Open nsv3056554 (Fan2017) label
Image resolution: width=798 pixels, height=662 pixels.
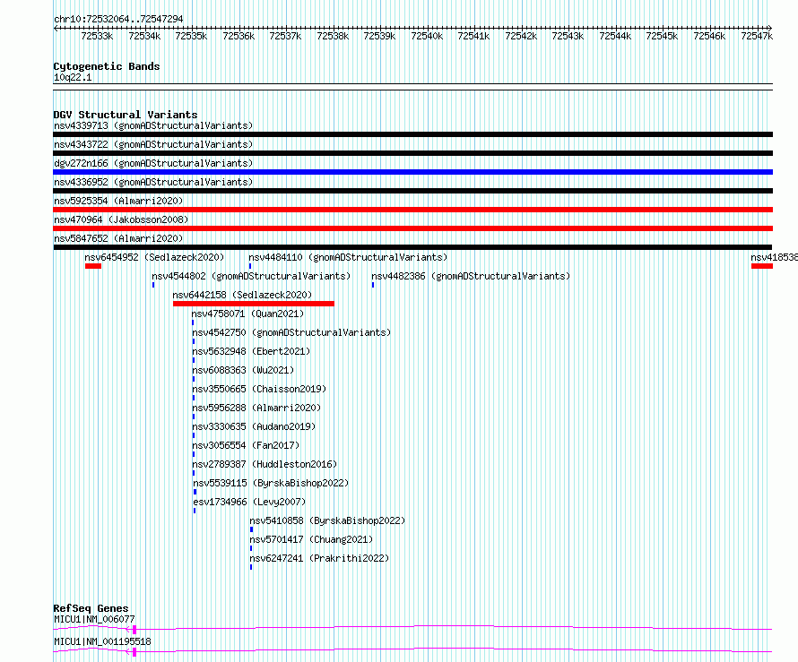tap(246, 445)
